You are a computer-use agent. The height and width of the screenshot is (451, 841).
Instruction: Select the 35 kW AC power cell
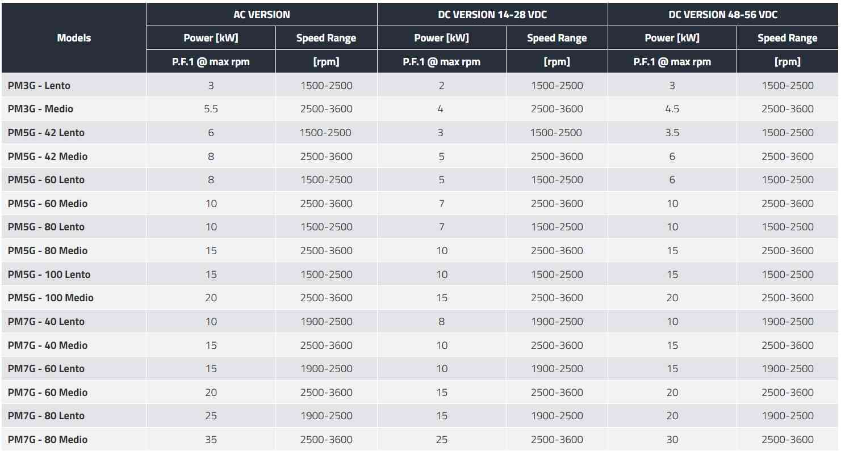click(211, 440)
